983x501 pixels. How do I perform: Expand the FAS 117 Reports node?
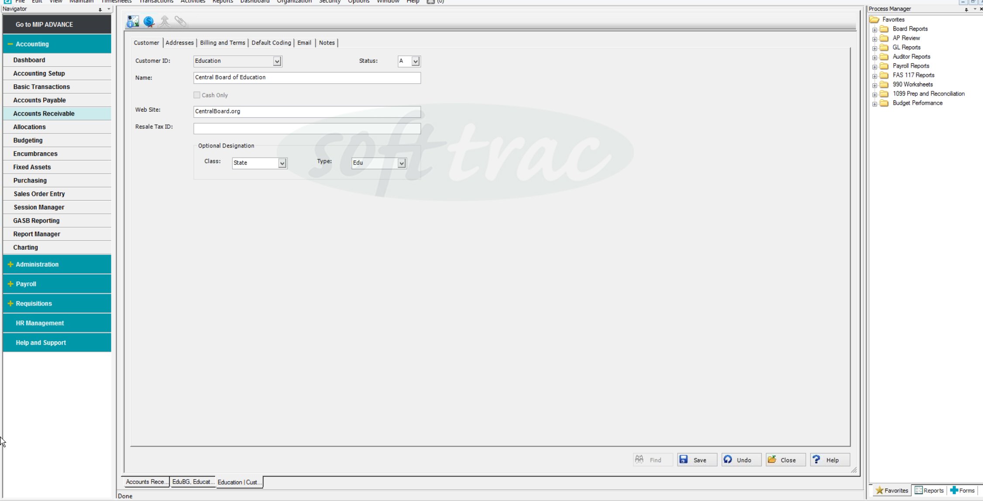pyautogui.click(x=874, y=76)
